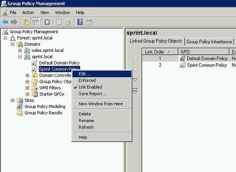Click the Default Domain Policy tree icon
This screenshot has width=236, height=172.
coord(34,63)
